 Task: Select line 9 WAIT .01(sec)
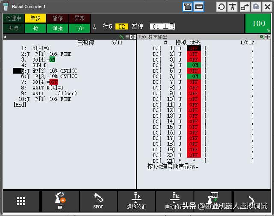[x=49, y=93]
